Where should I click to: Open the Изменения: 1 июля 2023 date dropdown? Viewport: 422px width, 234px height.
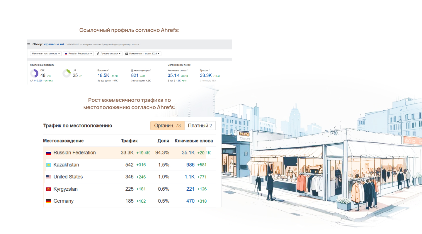coord(142,54)
